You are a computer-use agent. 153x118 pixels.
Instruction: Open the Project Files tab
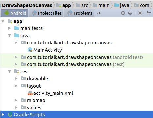[46, 13]
